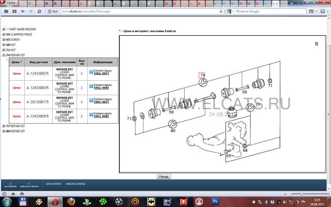Expand the 65 SCREW node
Screen dimensions: 331x207
(4, 39)
